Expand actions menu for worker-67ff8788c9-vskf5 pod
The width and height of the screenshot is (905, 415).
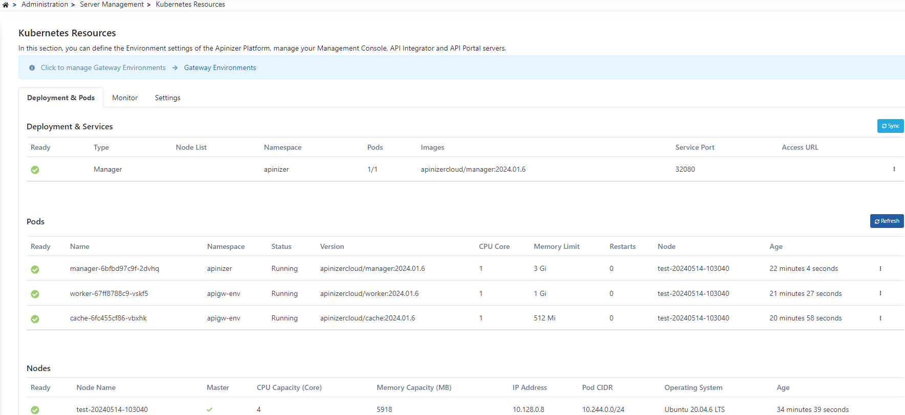coord(880,293)
